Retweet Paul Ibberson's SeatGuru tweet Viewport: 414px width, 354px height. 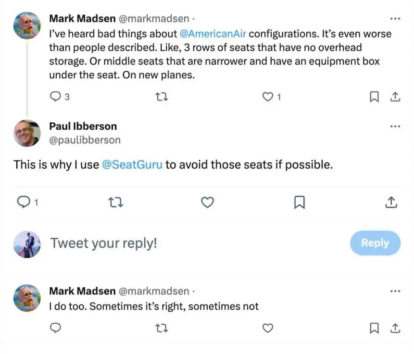pos(116,202)
